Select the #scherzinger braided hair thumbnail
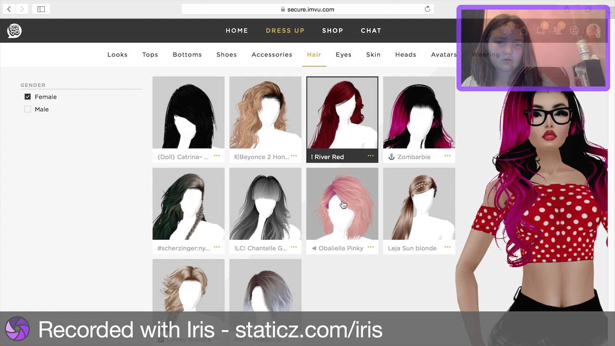This screenshot has width=615, height=346. point(188,204)
